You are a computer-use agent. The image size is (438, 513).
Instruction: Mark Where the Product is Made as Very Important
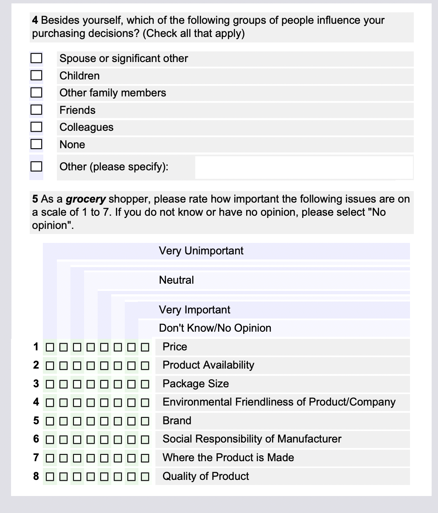click(132, 458)
